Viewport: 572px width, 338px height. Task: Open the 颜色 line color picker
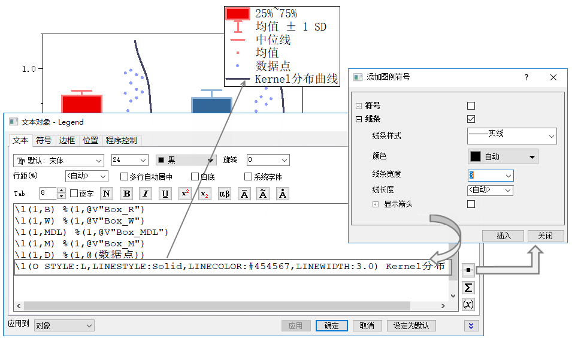(503, 157)
